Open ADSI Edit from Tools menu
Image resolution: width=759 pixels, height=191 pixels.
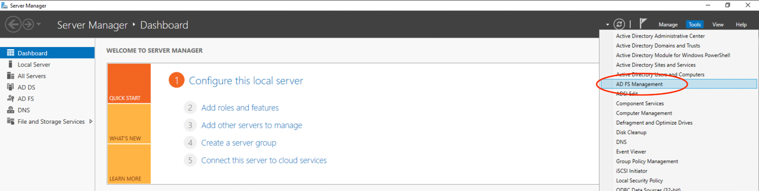[627, 94]
